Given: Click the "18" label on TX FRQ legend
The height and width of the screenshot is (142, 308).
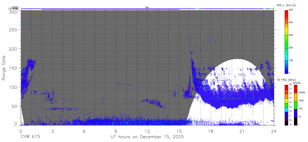Looking at the screenshot, I should (x=290, y=85).
